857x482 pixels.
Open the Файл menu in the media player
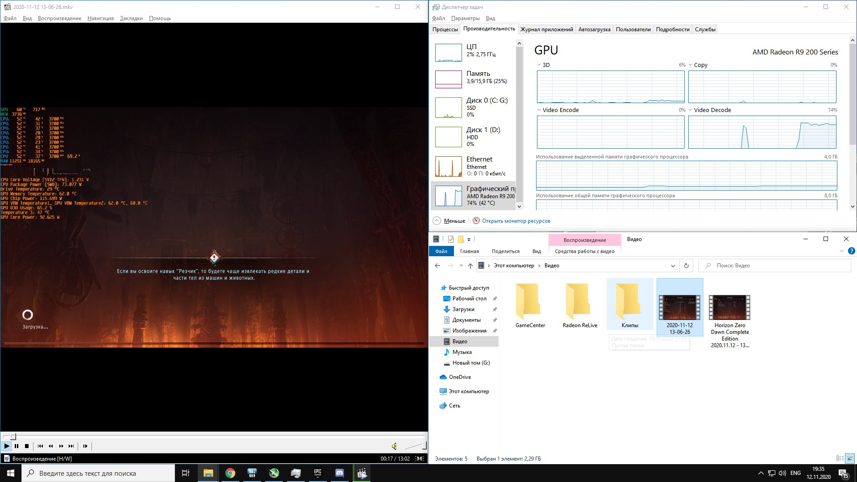[10, 18]
